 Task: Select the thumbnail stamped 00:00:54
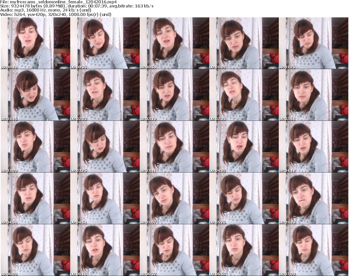click(x=174, y=43)
